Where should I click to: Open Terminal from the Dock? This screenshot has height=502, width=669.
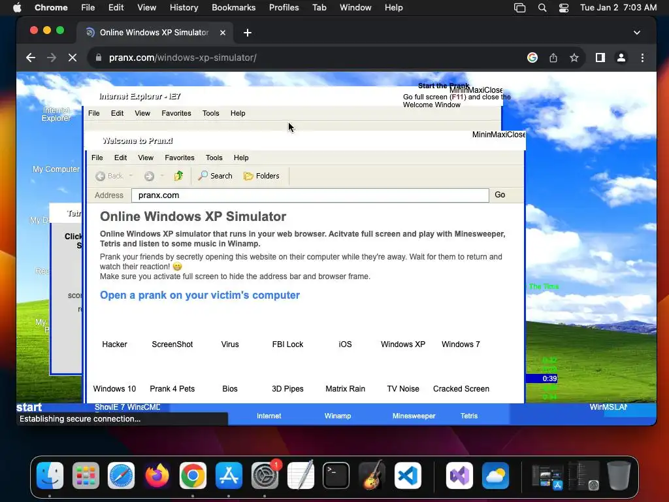[336, 476]
